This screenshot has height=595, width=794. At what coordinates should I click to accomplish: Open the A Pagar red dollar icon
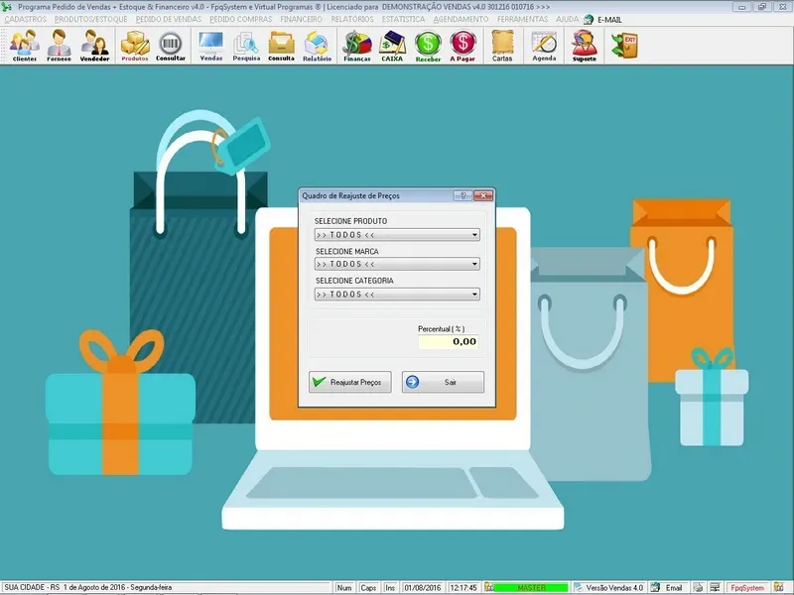(463, 46)
